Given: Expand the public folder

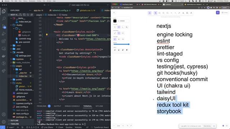Looking at the screenshot, I should pyautogui.click(x=20, y=80).
